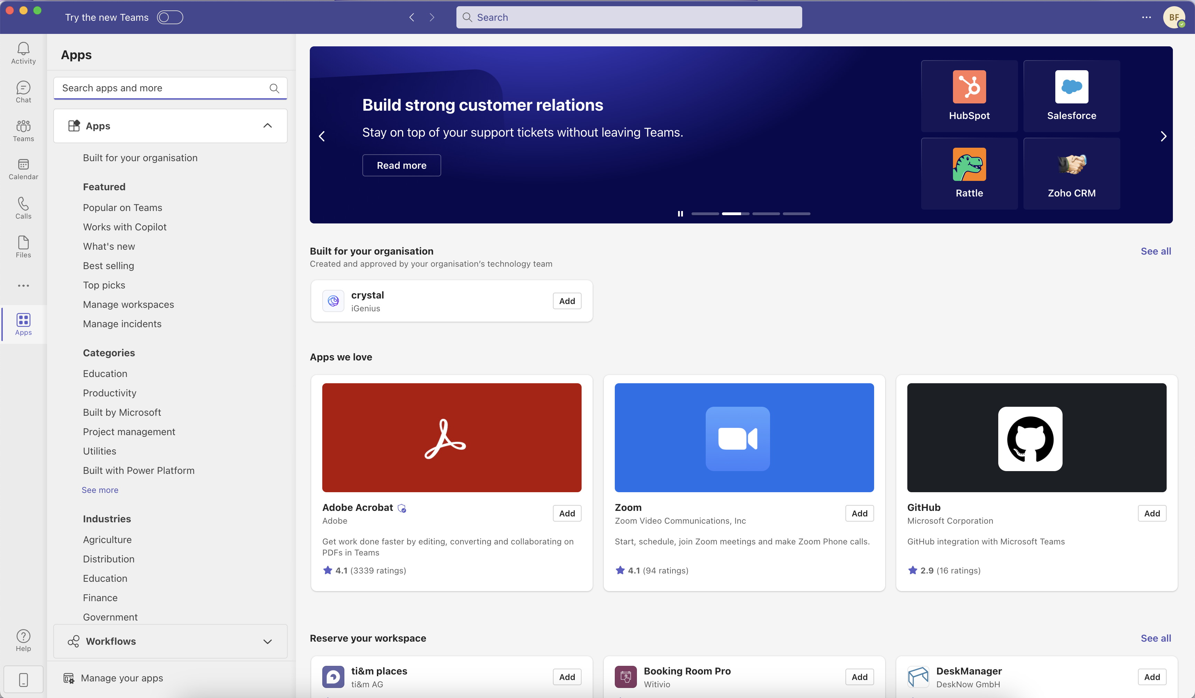This screenshot has width=1195, height=698.
Task: Toggle the Try the new Teams switch
Action: coord(170,18)
